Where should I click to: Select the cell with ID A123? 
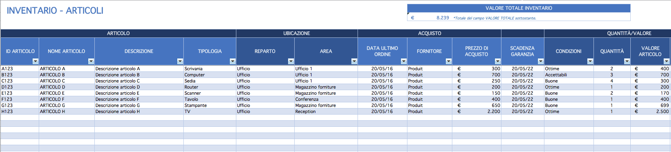coord(20,69)
